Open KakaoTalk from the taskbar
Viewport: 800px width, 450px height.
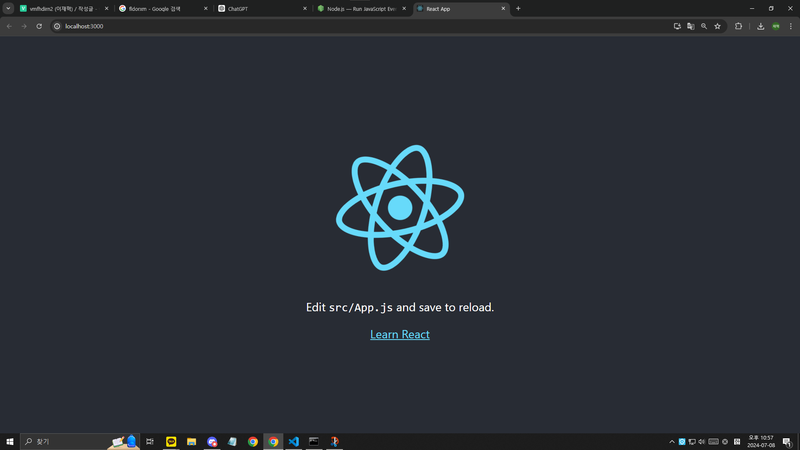pyautogui.click(x=171, y=441)
